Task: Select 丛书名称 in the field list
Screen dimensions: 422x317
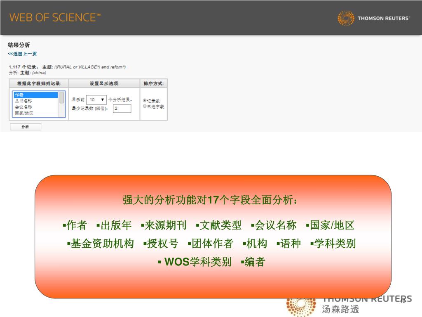Action: 35,101
